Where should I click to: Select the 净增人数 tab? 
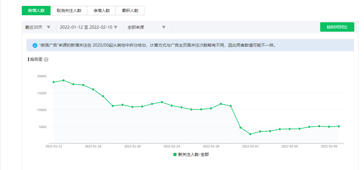pos(101,11)
